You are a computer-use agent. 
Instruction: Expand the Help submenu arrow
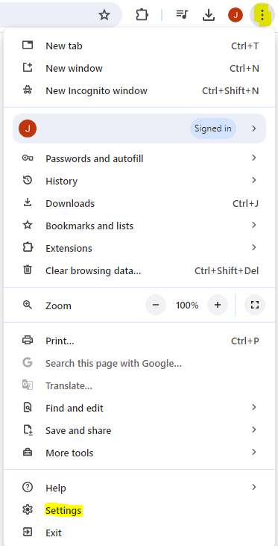pos(254,488)
